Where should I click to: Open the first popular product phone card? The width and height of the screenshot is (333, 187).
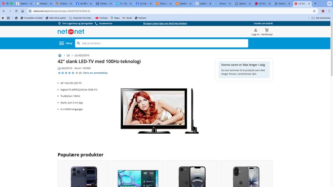tap(84, 173)
